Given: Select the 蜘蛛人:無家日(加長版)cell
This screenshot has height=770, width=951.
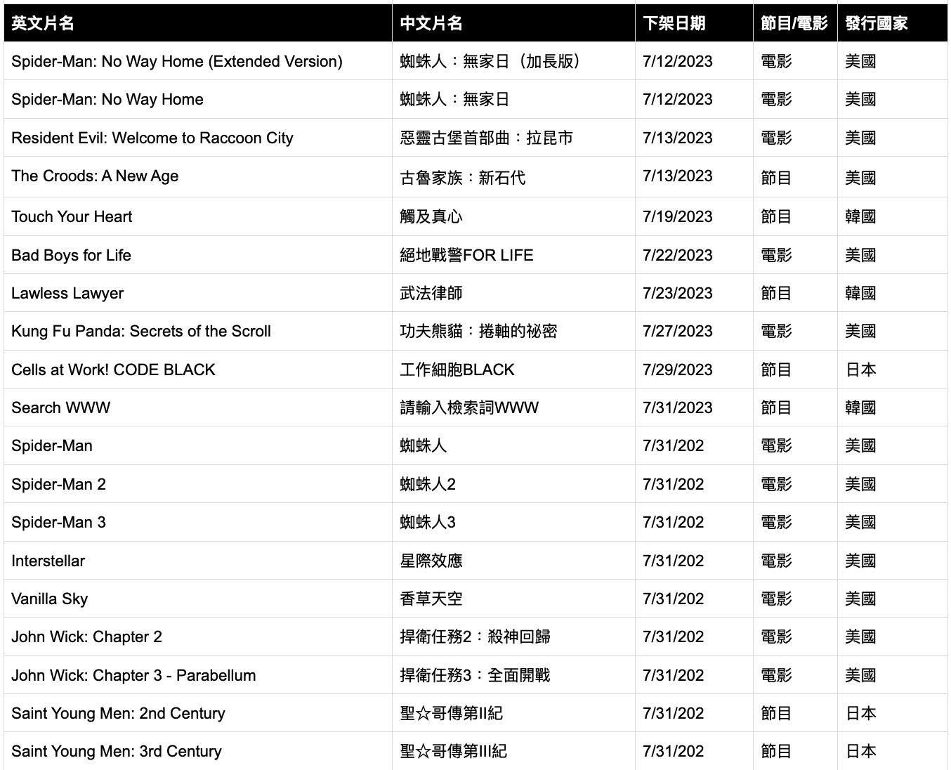Looking at the screenshot, I should (513, 61).
